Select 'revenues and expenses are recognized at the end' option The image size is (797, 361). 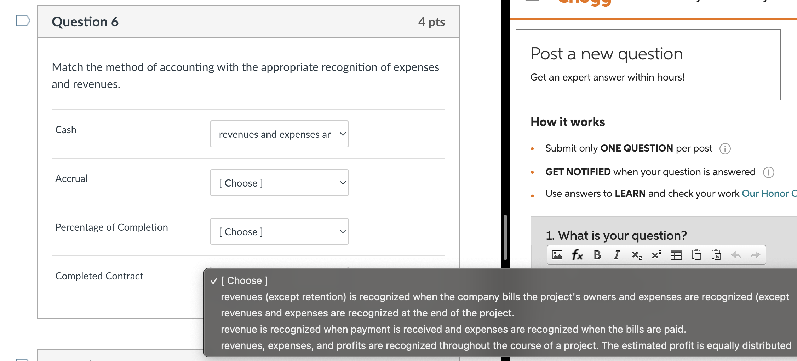367,313
